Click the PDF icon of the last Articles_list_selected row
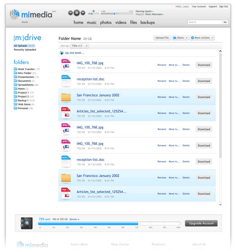Viewport: 235px width, 250px height. 66,194
